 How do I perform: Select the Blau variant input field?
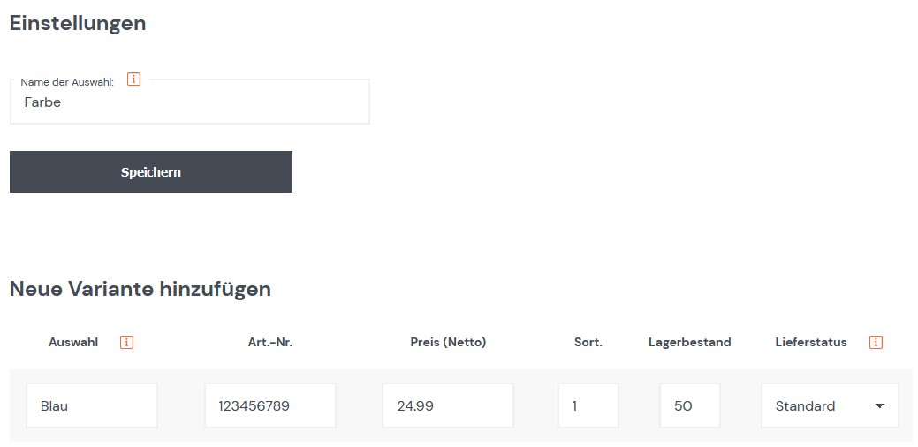[x=92, y=406]
